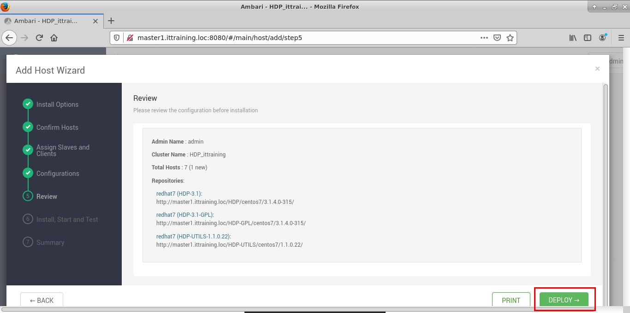Close the Add Host Wizard dialog
Screen dimensions: 630x313
click(597, 69)
